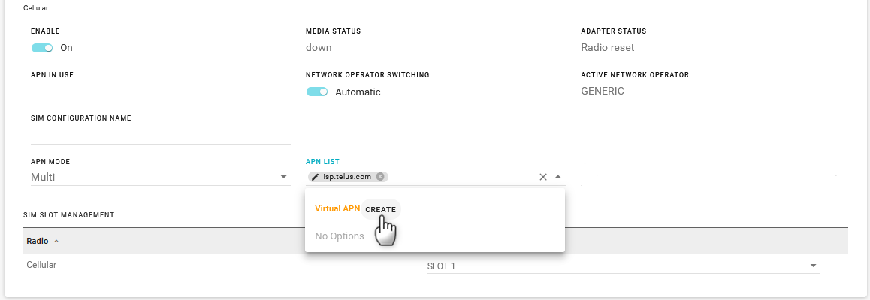Click the SIM SLOT MANAGEMENT section heading

[x=69, y=214]
